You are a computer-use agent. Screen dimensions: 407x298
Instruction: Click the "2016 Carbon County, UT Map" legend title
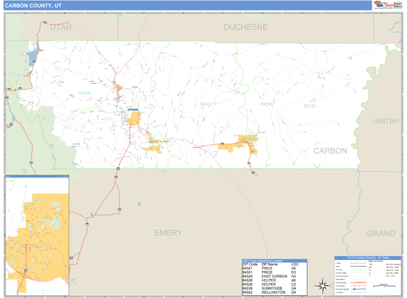click(x=368, y=257)
